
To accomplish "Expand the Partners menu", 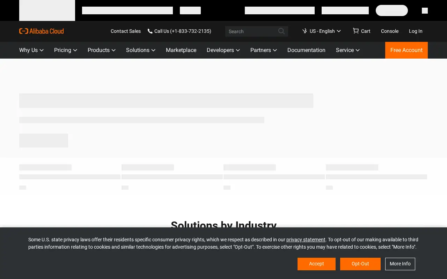I will pos(264,50).
